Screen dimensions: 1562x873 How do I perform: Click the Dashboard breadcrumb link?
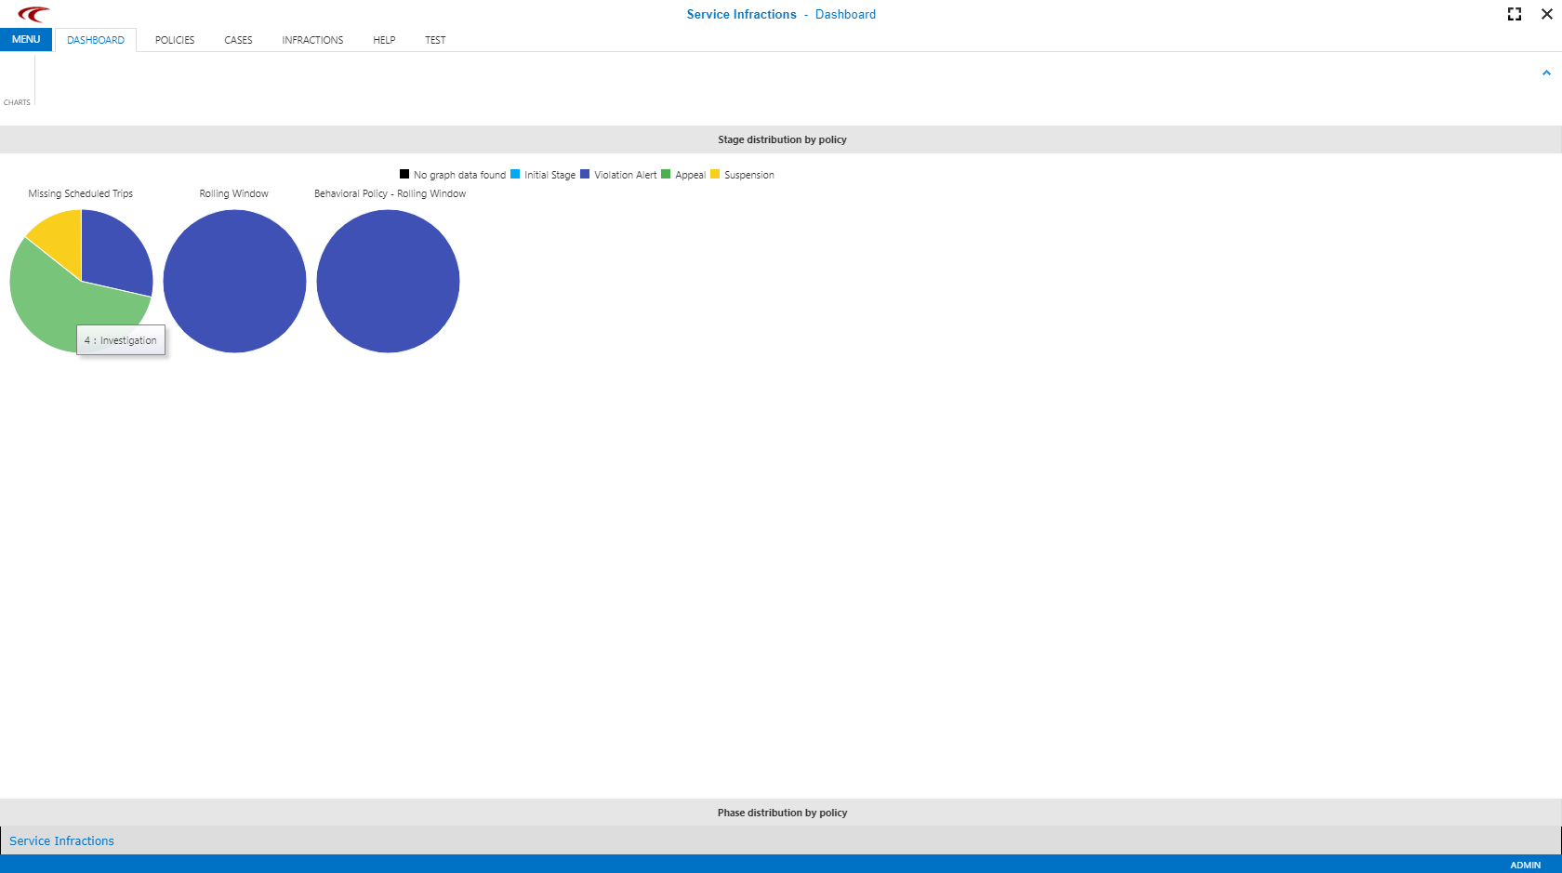(844, 14)
